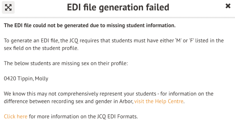Viewport: 235px width, 123px height.
Task: Expand the dialog to full screen
Action: click(8, 7)
